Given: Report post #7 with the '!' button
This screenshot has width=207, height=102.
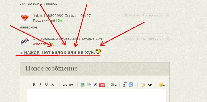Looking at the screenshot, I should coord(167,39).
